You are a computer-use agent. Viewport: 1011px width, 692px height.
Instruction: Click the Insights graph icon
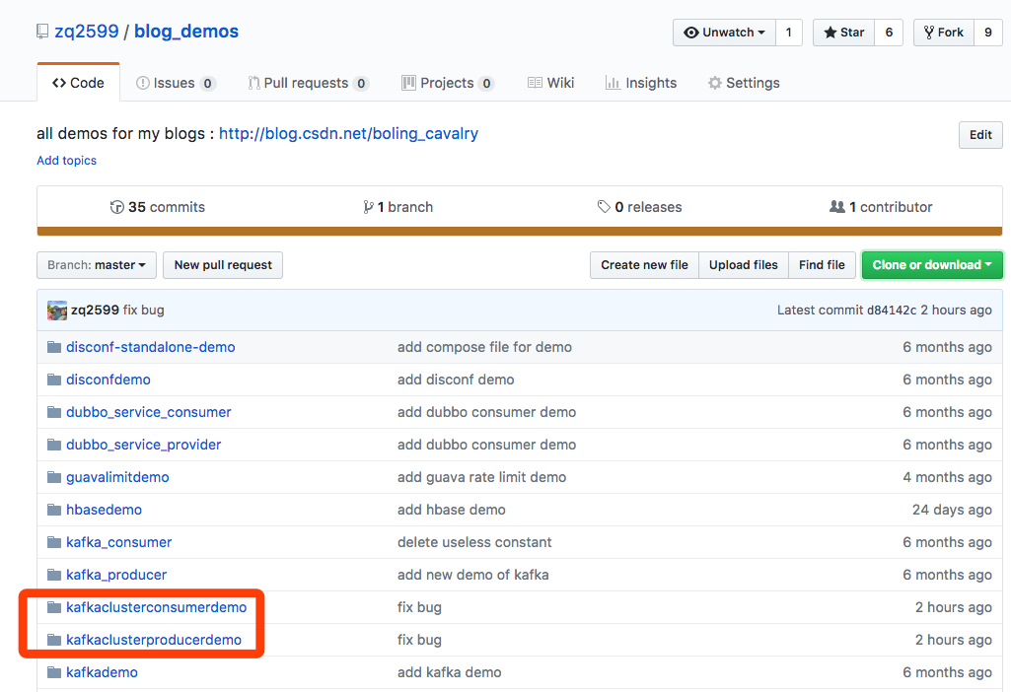click(x=613, y=83)
